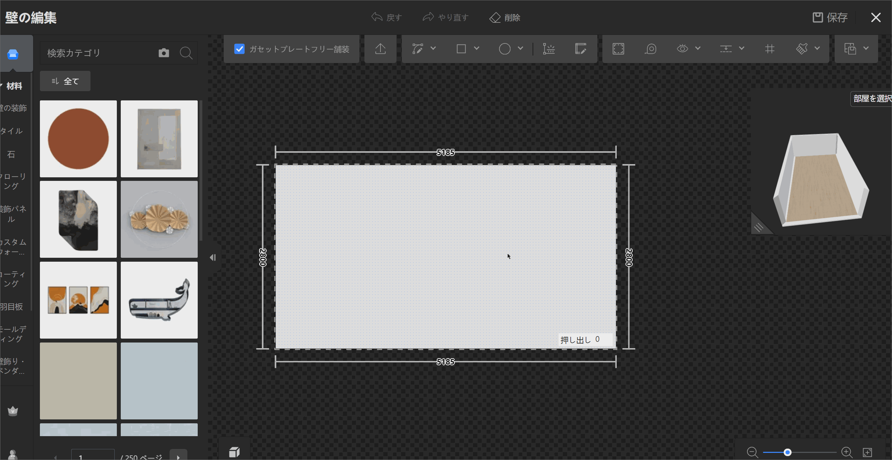Select the gray abstract painting thumbnail

coord(159,139)
